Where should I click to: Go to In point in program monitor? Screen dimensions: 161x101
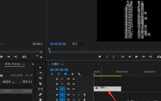[123, 57]
